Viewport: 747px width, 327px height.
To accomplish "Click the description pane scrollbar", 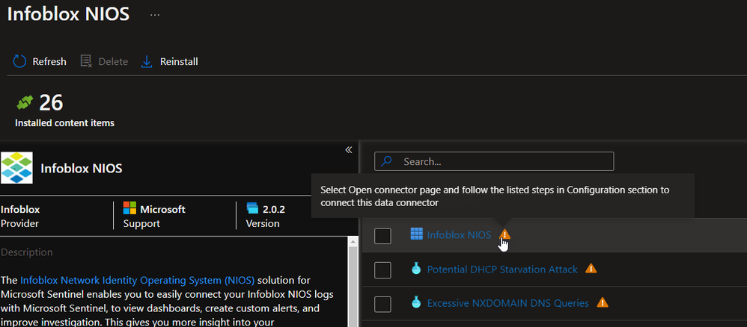I will [353, 287].
